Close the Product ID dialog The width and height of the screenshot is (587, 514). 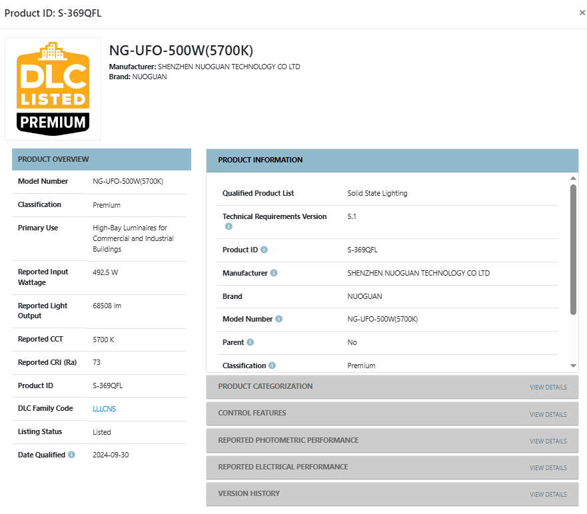582,13
